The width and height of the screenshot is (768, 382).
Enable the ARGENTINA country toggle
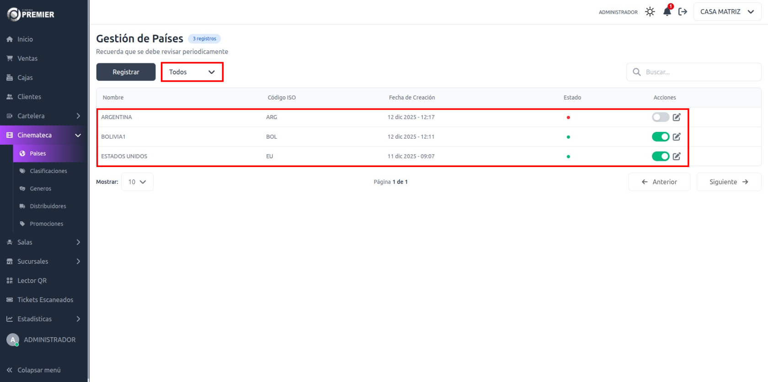(660, 117)
